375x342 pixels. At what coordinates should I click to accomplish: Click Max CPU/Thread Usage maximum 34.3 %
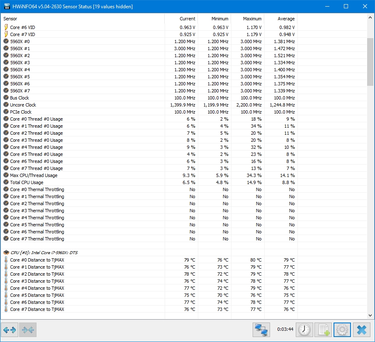[x=254, y=175]
